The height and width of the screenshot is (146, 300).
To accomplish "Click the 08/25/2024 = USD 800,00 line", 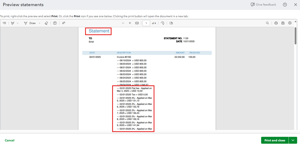I will [132, 81].
